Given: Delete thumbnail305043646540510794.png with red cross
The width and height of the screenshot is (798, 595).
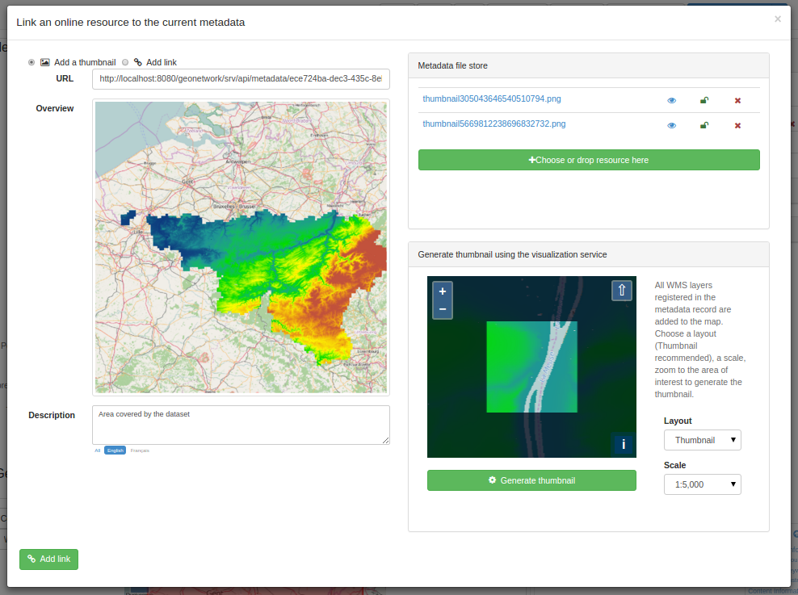Looking at the screenshot, I should [737, 101].
